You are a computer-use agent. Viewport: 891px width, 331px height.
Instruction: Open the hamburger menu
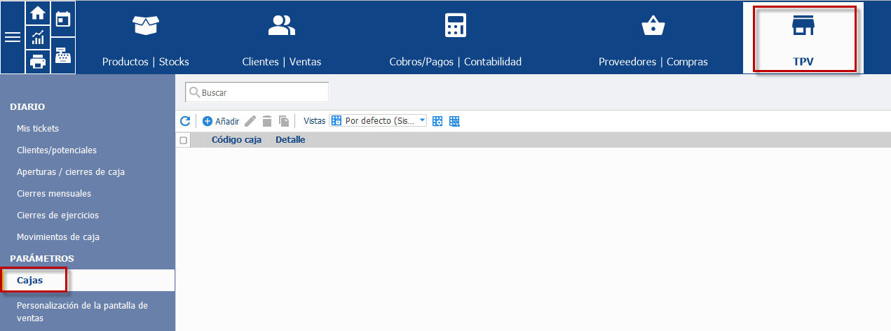pos(13,37)
